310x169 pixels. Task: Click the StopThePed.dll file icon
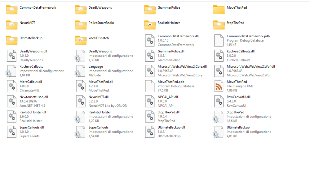(x=150, y=116)
